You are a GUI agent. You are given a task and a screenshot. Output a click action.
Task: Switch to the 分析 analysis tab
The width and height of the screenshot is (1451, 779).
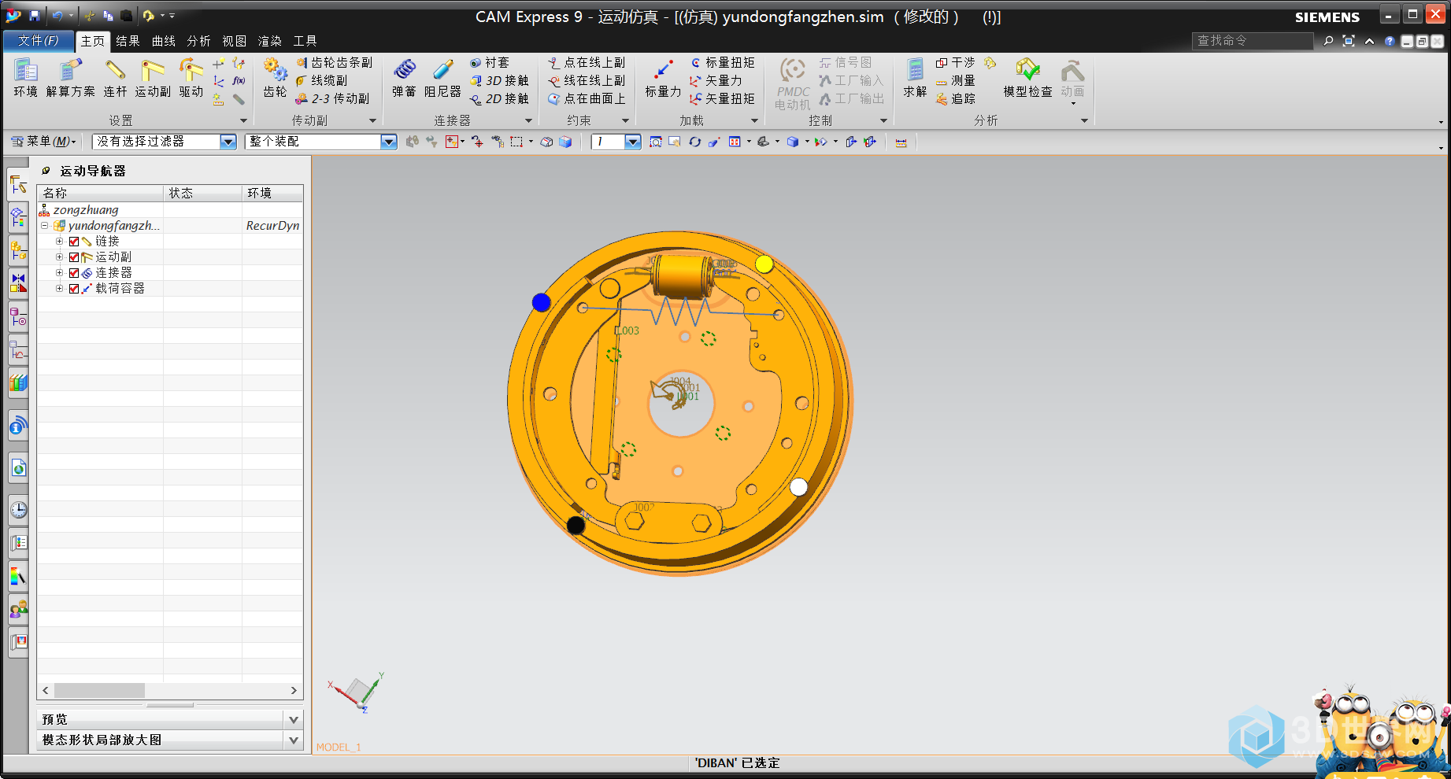tap(198, 41)
